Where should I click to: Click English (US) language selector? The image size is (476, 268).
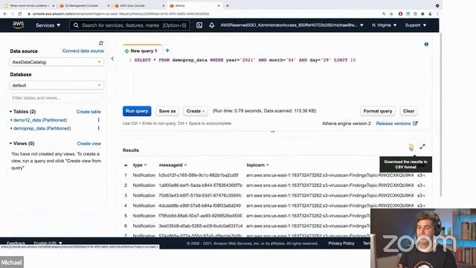coord(48,243)
